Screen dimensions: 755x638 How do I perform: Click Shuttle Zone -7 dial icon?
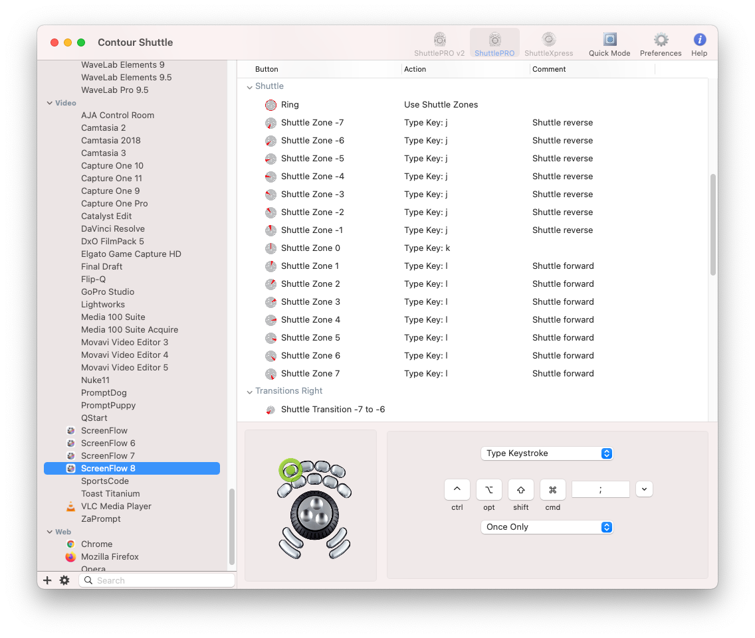(x=271, y=123)
